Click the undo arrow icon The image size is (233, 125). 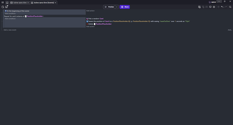point(222,7)
